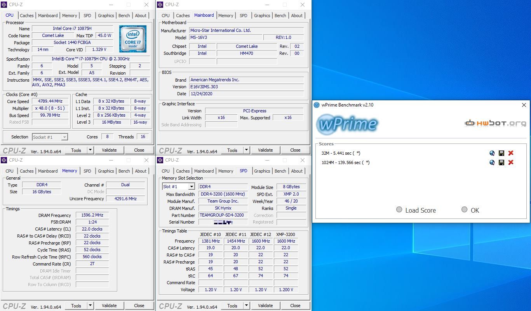531x311 pixels.
Task: Switch to Caches tab in the CPU-tab window
Action: click(27, 16)
